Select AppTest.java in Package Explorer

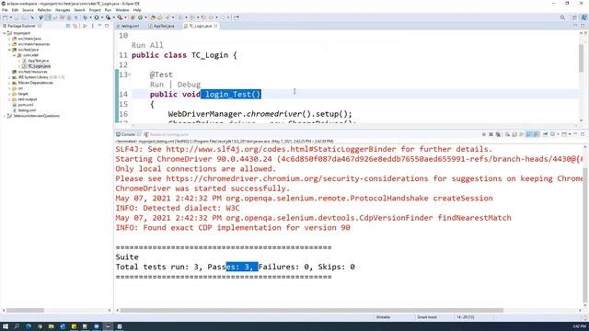pos(38,61)
